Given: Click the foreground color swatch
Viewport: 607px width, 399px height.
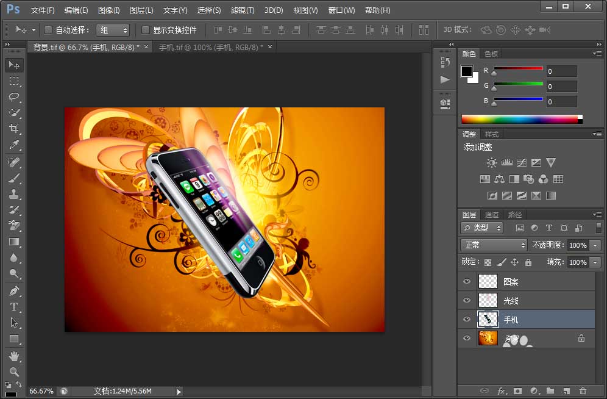Looking at the screenshot, I should point(466,71).
